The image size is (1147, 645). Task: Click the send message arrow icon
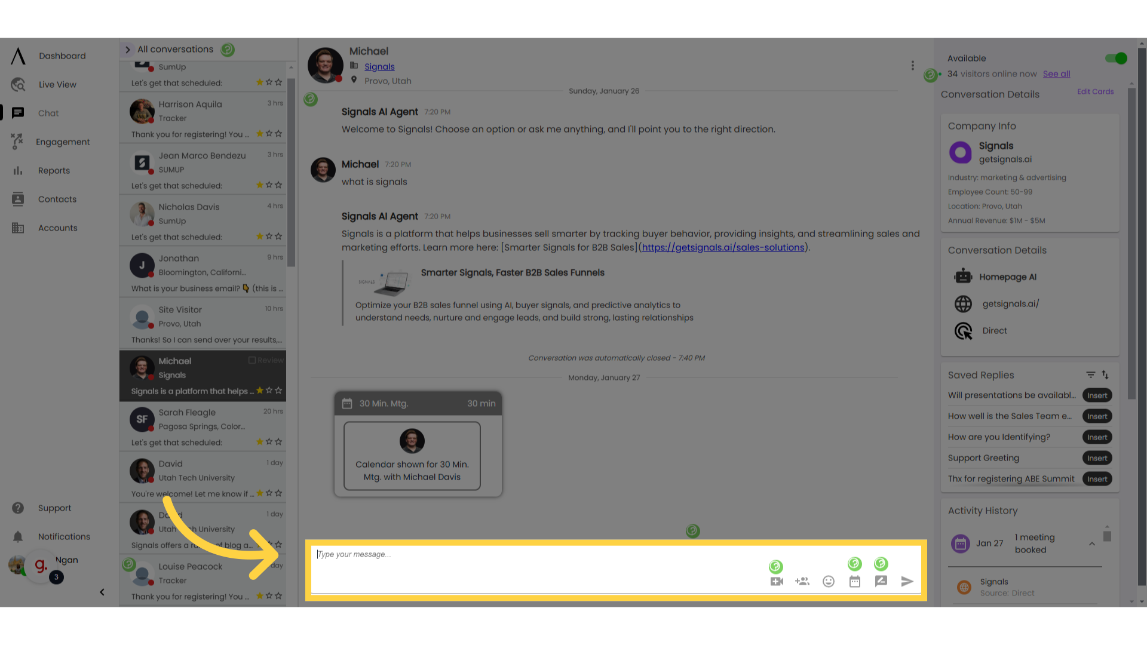907,581
